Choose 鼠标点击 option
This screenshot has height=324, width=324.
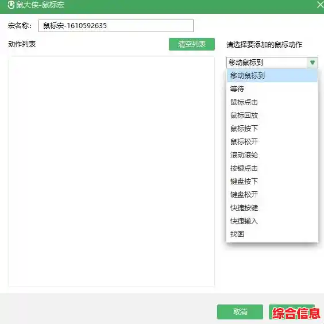pos(272,102)
